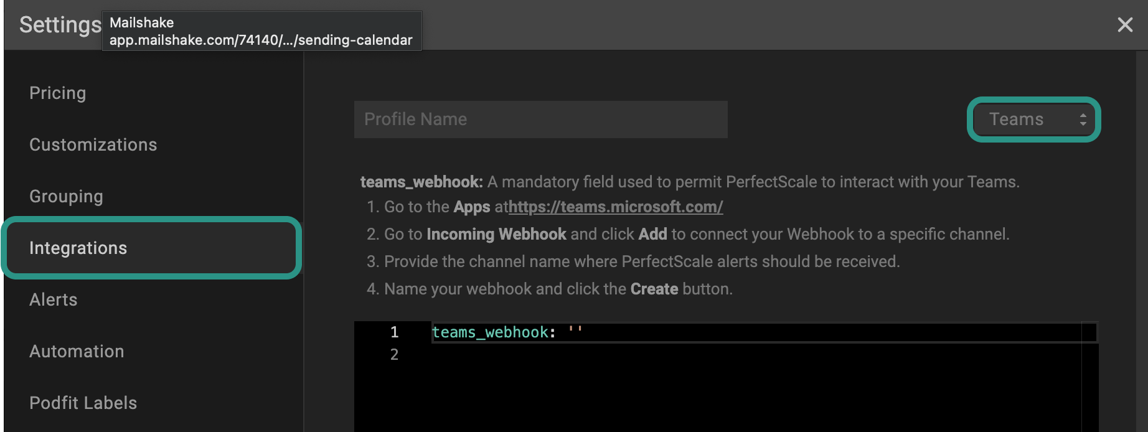Open the Alerts settings page
Screen dimensions: 1148x432
pos(54,300)
